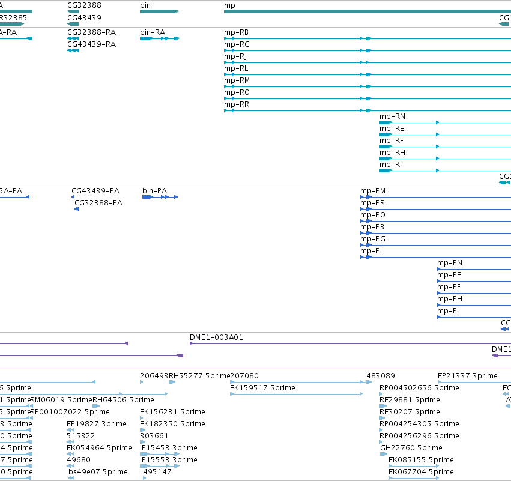Select protein CG43439-PA

click(x=95, y=191)
